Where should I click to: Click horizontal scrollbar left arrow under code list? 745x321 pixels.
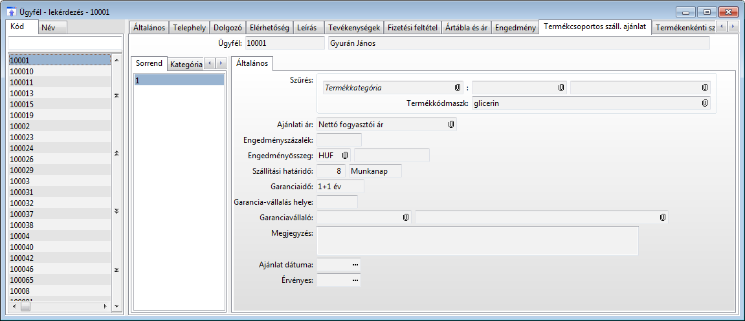pos(14,307)
